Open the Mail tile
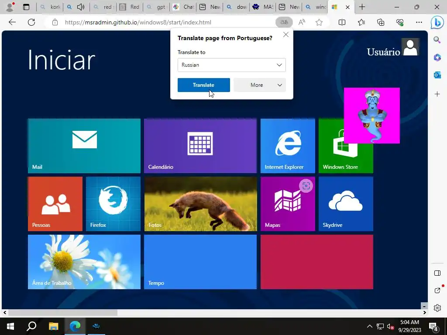 pyautogui.click(x=84, y=146)
